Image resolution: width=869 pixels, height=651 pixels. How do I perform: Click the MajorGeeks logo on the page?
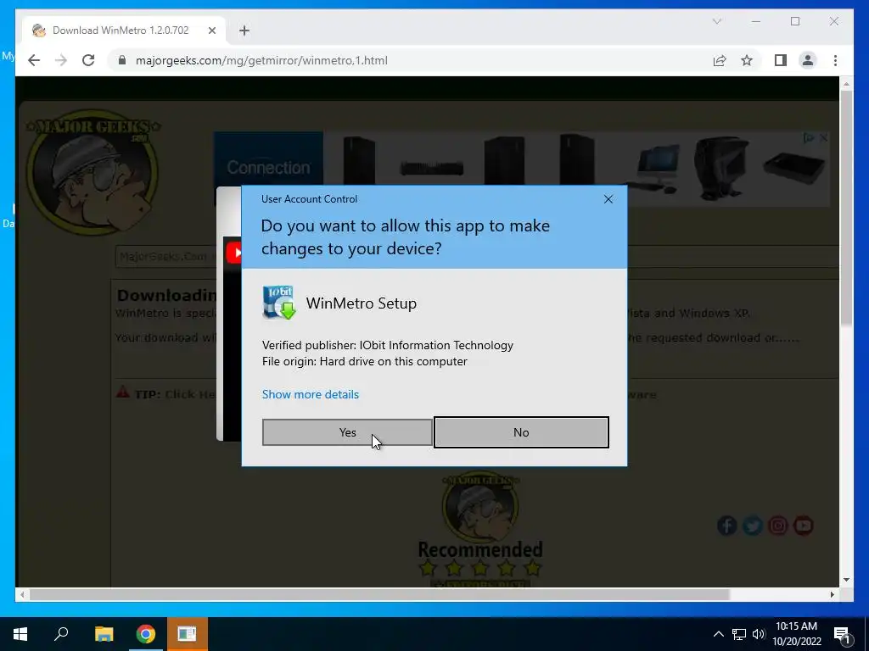pos(93,171)
